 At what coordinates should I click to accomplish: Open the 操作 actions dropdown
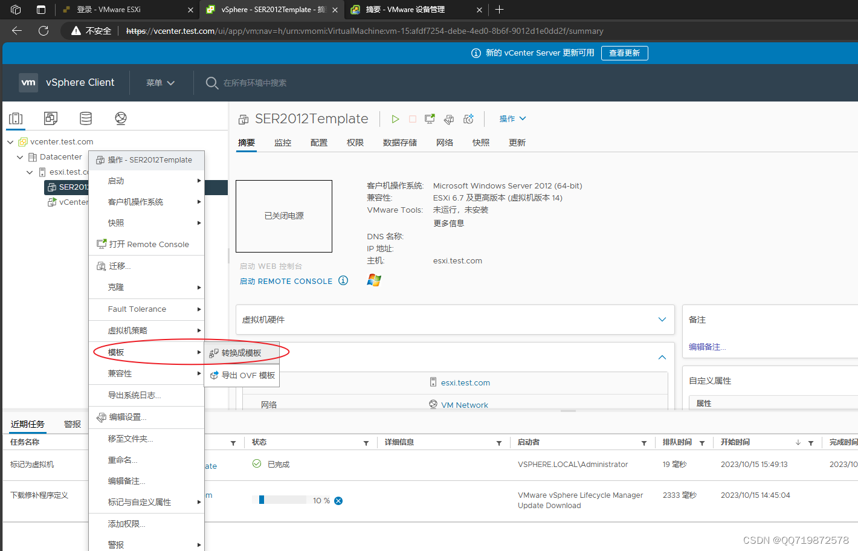point(512,119)
